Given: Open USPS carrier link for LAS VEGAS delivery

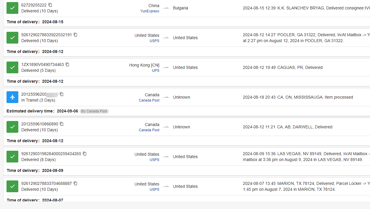Looking at the screenshot, I should click(x=155, y=160).
